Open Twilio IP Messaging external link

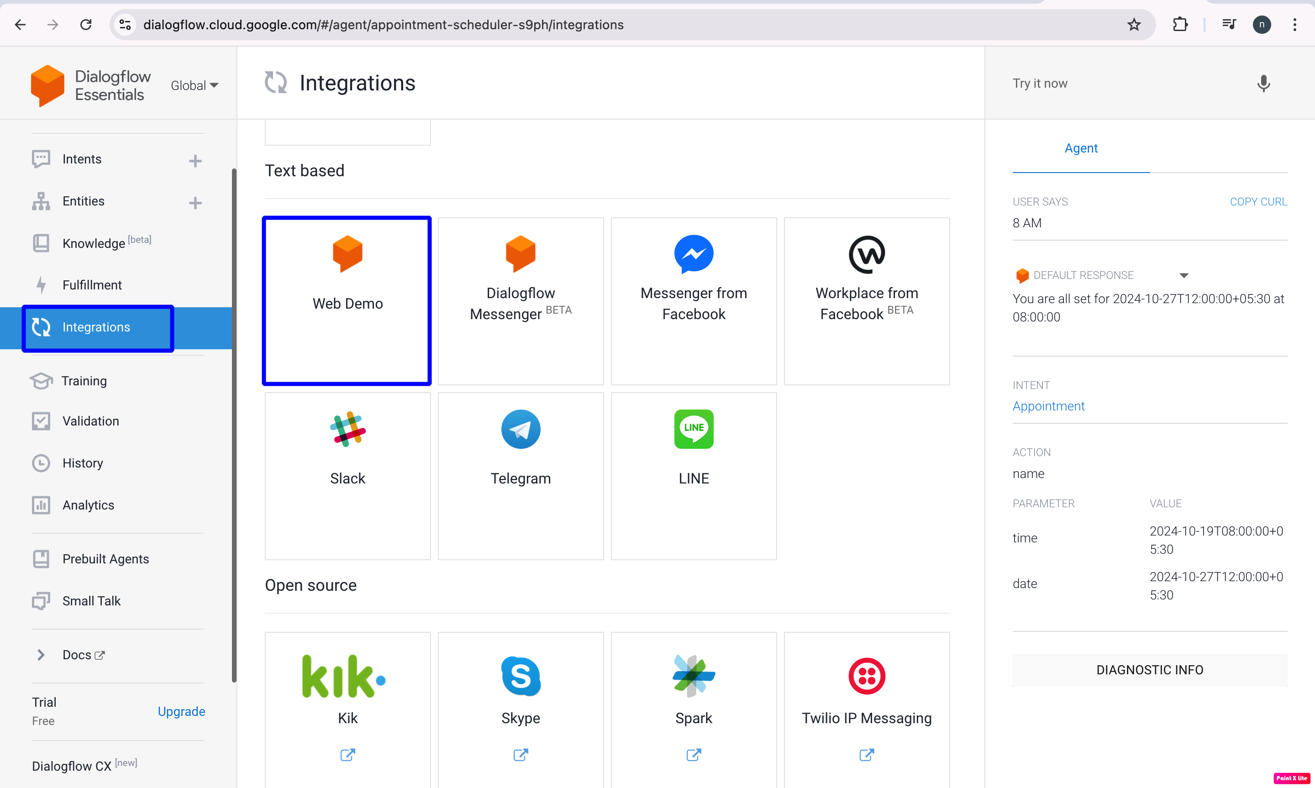pos(867,755)
